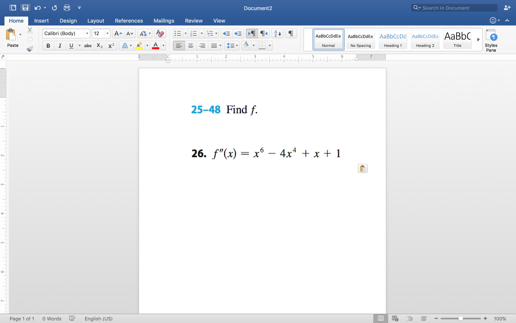This screenshot has height=323, width=516.
Task: Open the Styles Pane
Action: pos(491,40)
